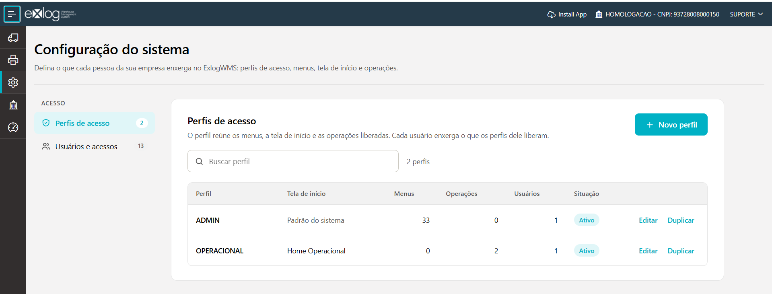Click the Install App cloud icon
The width and height of the screenshot is (772, 294).
click(551, 14)
